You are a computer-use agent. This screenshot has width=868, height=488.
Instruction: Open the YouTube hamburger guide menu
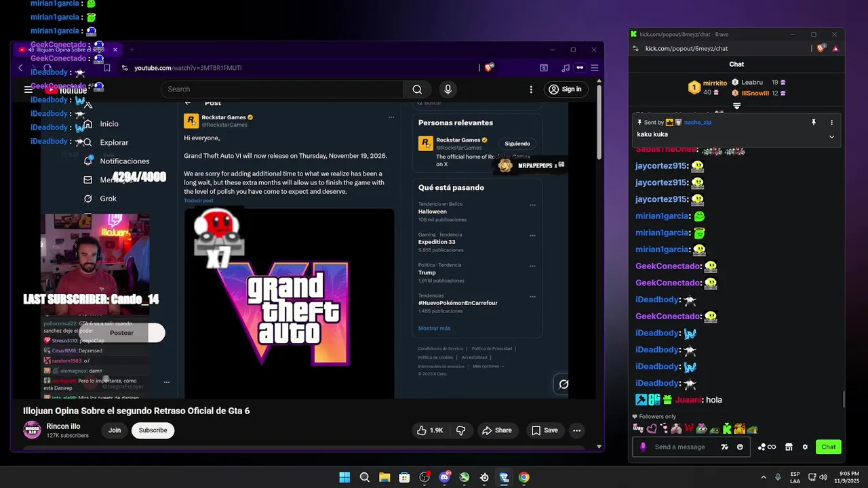[28, 89]
